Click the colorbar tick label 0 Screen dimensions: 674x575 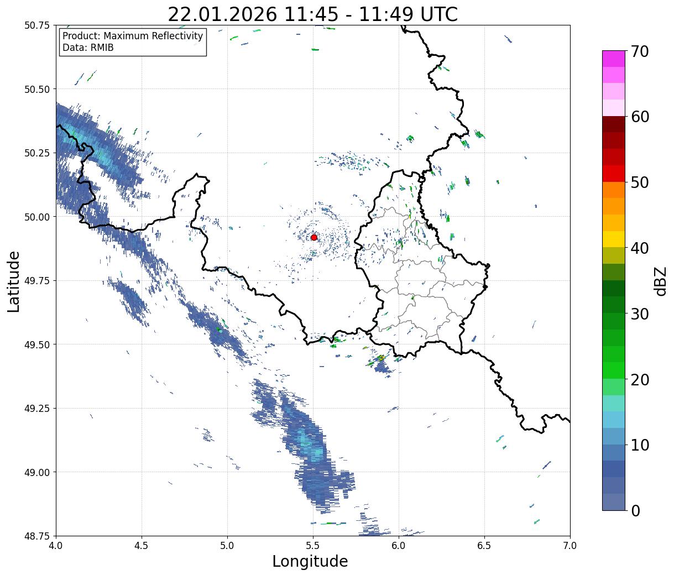click(x=635, y=510)
